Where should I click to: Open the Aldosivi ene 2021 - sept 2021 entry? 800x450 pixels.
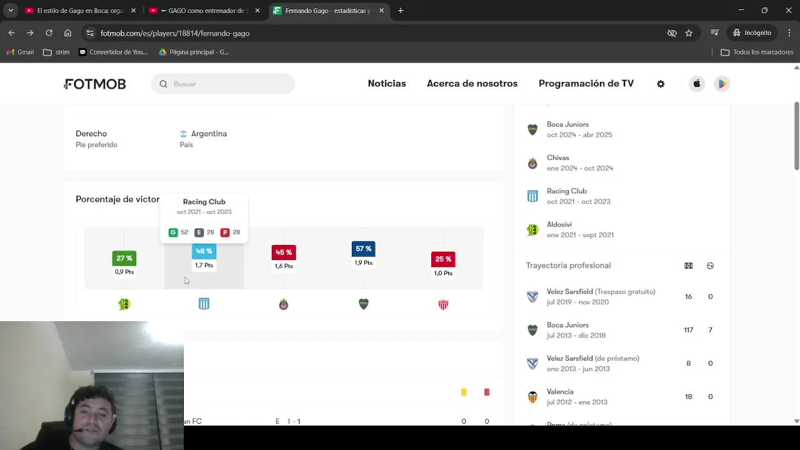pos(622,229)
